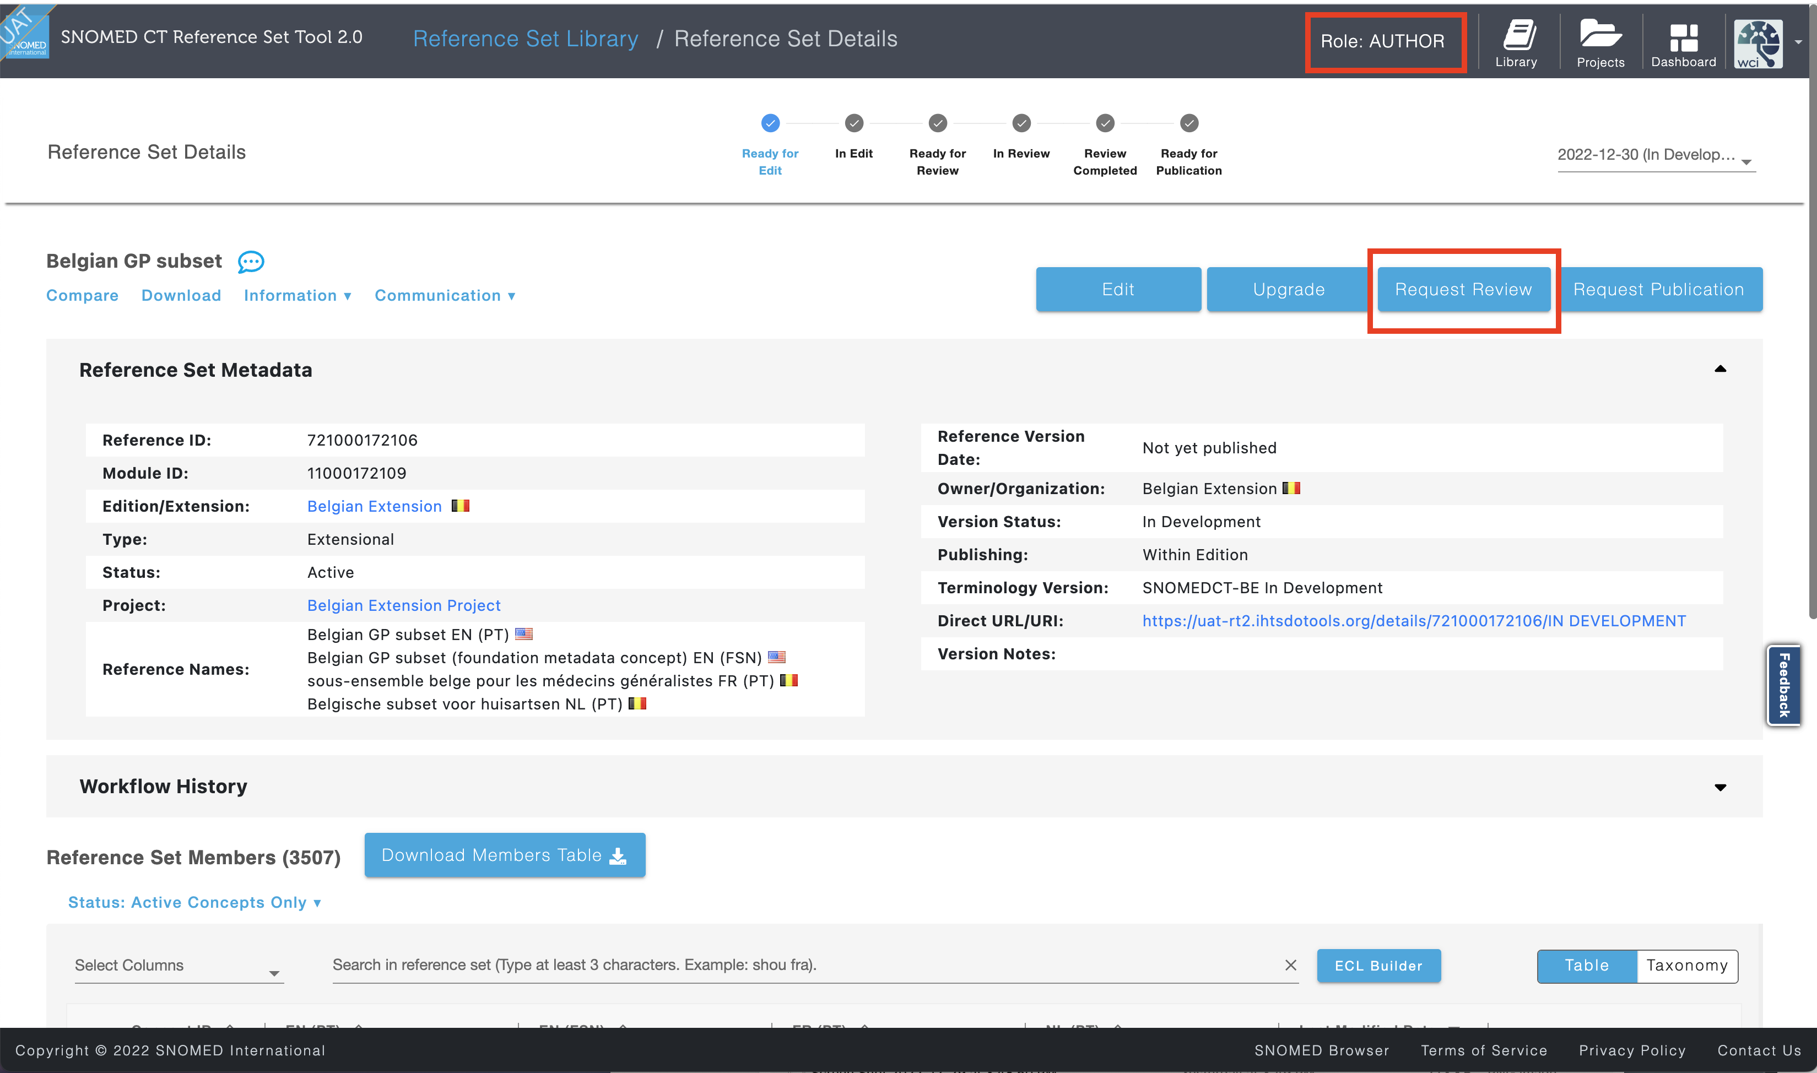Click SNOMED CT Reference Set Tool 2.0 title
Screen dimensions: 1817x1073
tap(211, 37)
